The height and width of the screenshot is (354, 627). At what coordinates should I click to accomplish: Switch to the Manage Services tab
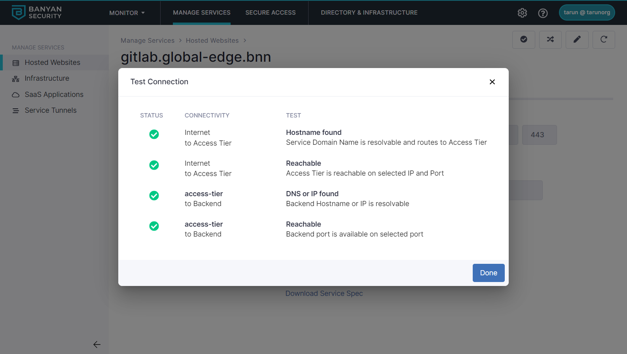pos(201,13)
